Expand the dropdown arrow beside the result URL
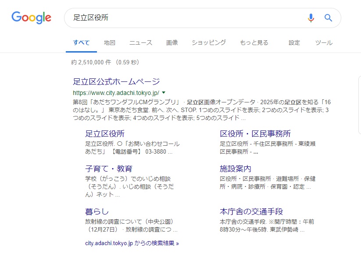 [x=164, y=93]
